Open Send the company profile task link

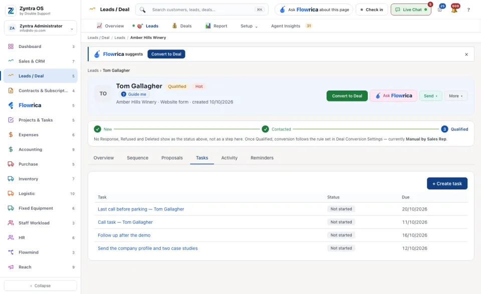pyautogui.click(x=147, y=248)
